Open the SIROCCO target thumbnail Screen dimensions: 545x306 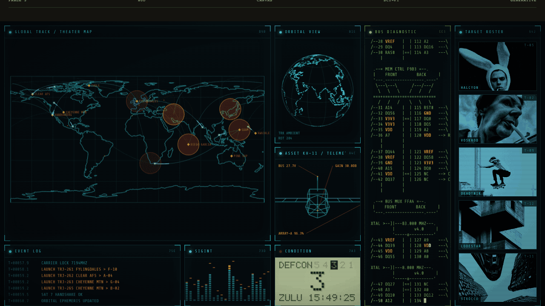pyautogui.click(x=498, y=278)
